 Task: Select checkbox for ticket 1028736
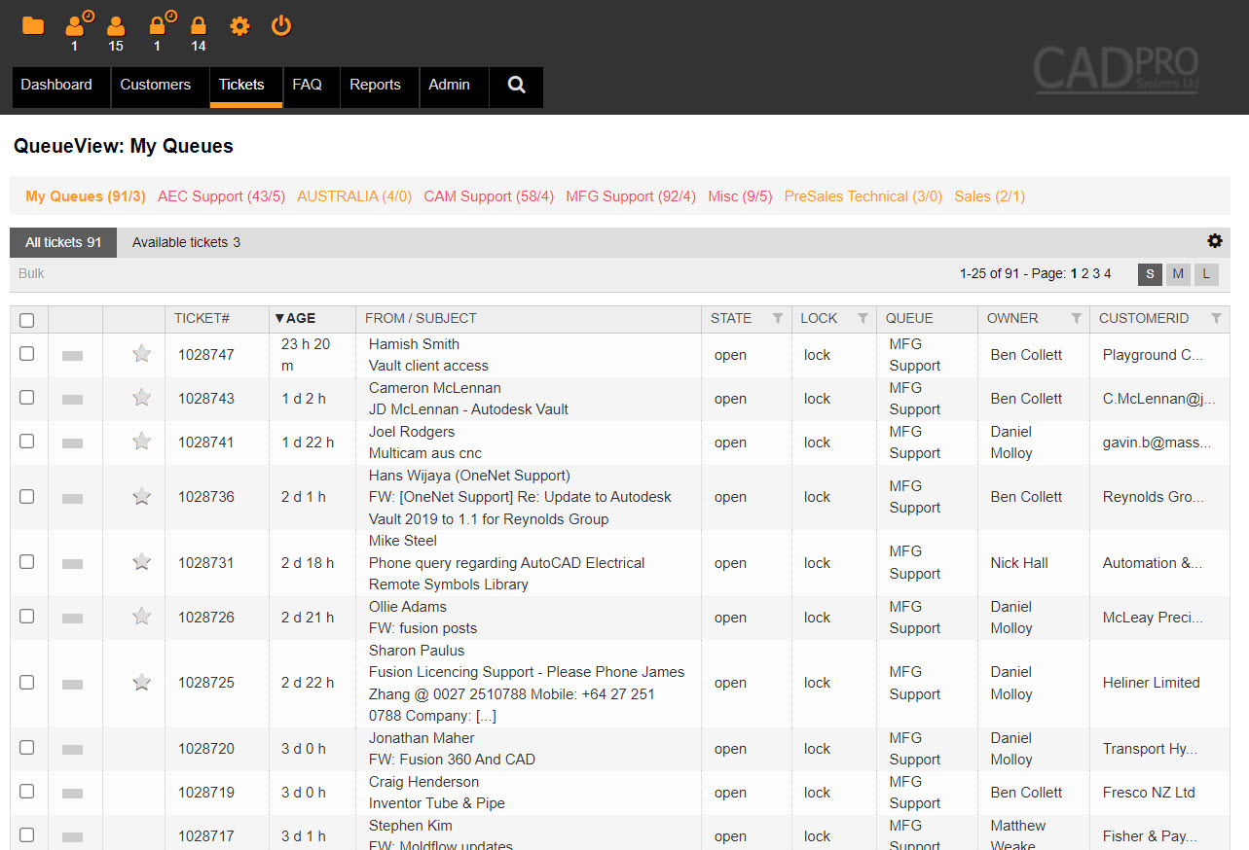(x=27, y=496)
